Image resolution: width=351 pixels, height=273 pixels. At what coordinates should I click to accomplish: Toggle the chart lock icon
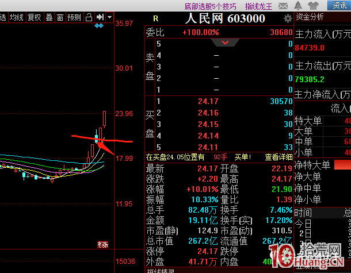[89, 17]
